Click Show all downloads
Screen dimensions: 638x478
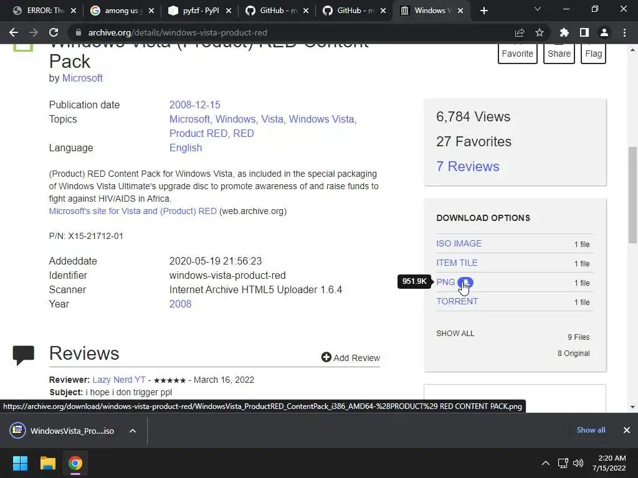pos(591,430)
